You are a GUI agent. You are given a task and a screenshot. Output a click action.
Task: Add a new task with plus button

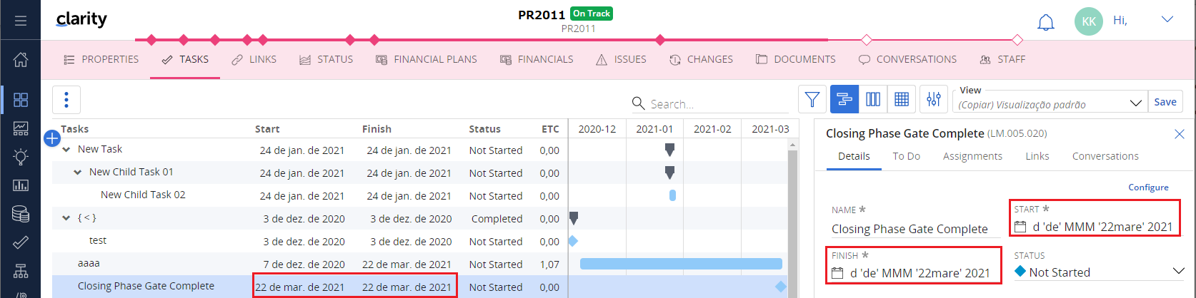tap(52, 138)
